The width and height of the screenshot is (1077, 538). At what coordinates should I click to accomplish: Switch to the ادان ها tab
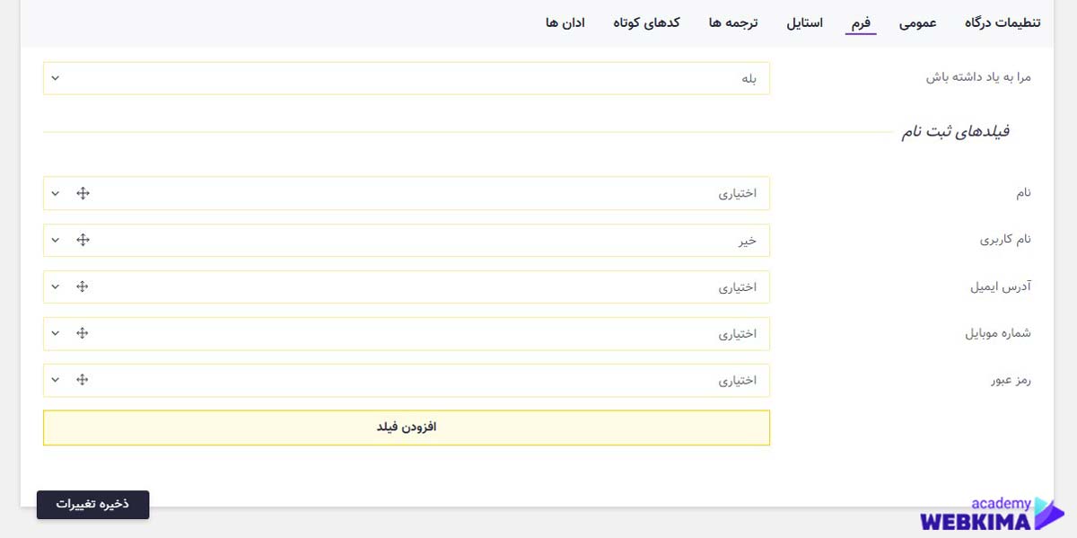565,22
